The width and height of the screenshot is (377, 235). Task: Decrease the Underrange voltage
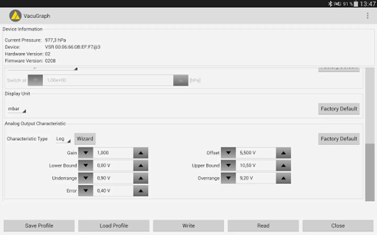click(x=85, y=178)
